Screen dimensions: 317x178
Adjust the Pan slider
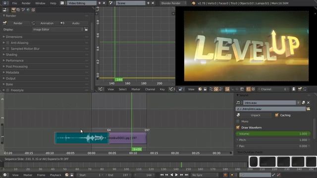[273, 146]
